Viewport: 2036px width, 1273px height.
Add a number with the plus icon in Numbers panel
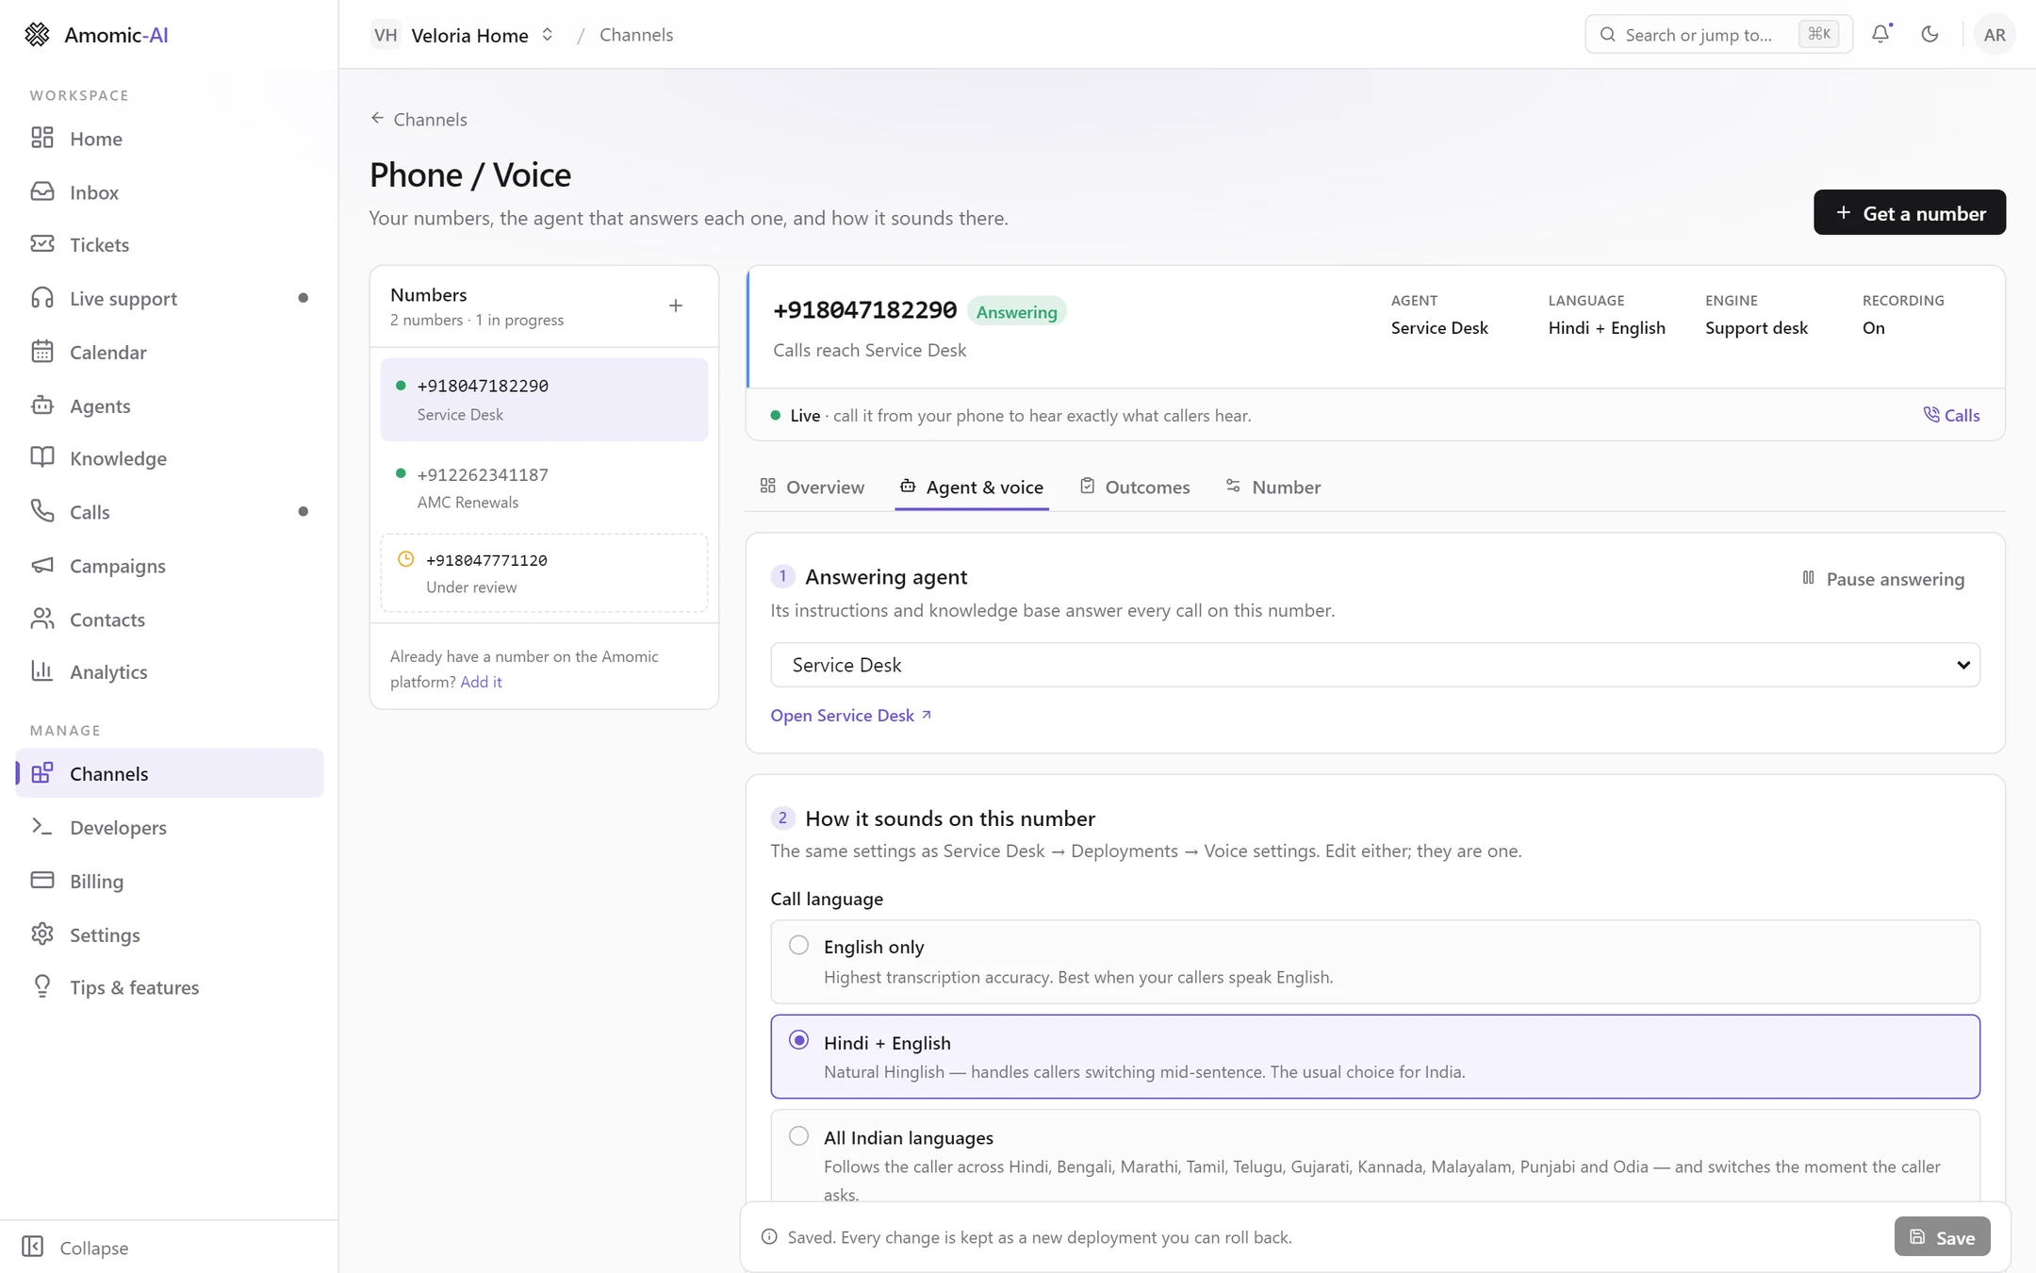[676, 306]
